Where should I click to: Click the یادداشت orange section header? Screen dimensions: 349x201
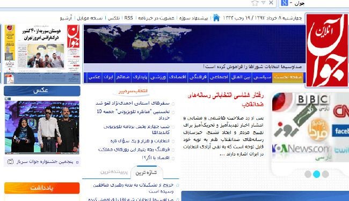coord(42,188)
